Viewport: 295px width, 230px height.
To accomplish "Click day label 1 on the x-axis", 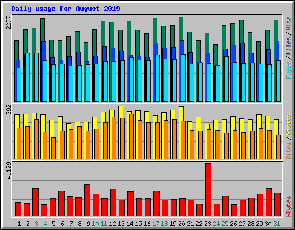I will click(x=19, y=224).
